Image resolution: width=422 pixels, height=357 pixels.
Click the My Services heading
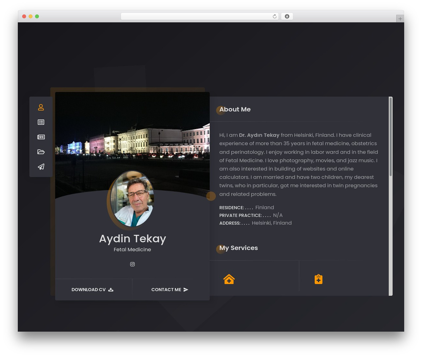point(238,248)
